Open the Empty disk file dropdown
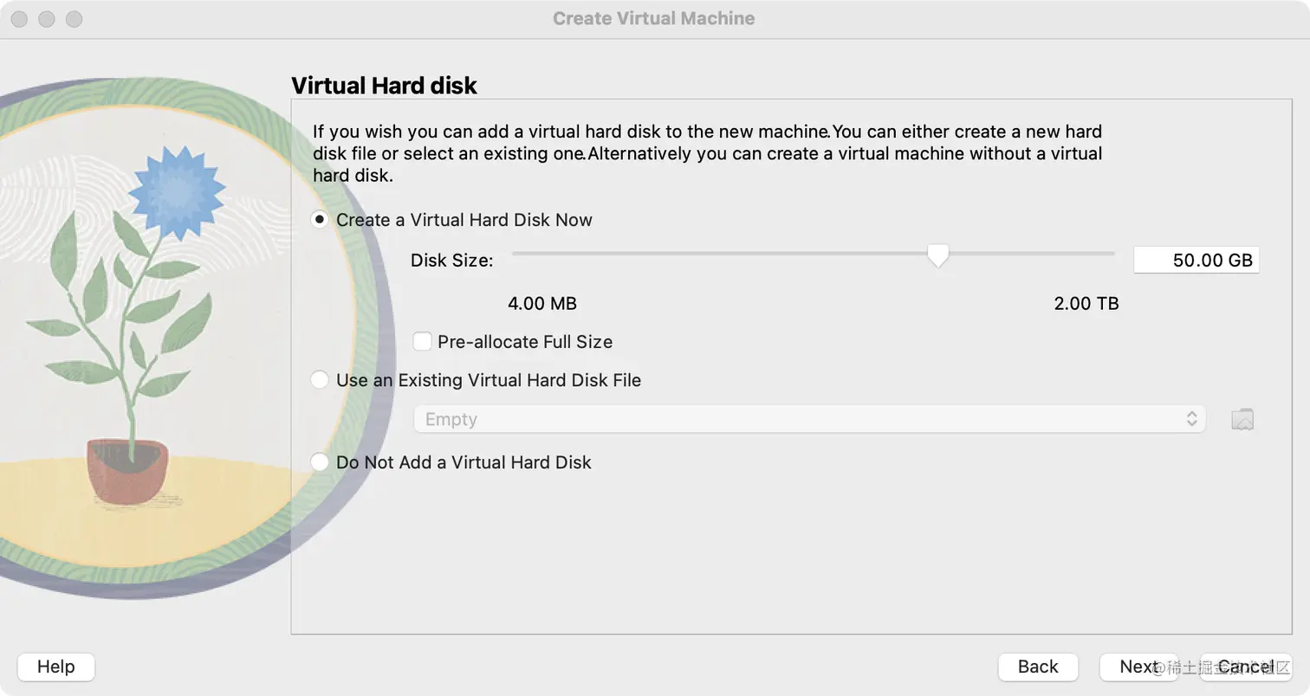The image size is (1310, 696). coord(810,419)
